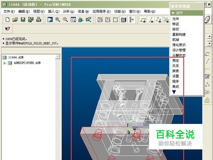213x160 pixels.
Task: Open a file with the folder icon
Action: [15, 20]
